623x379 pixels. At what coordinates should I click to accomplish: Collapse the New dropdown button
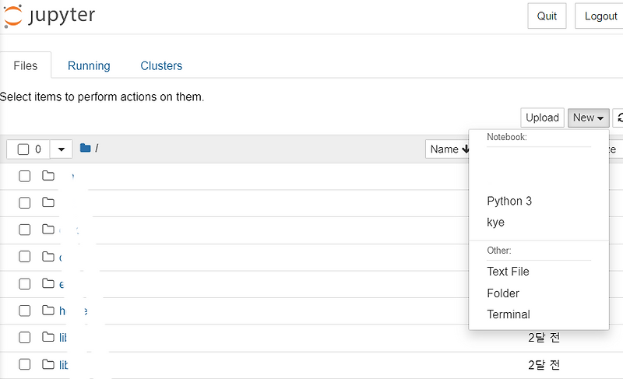tap(588, 118)
